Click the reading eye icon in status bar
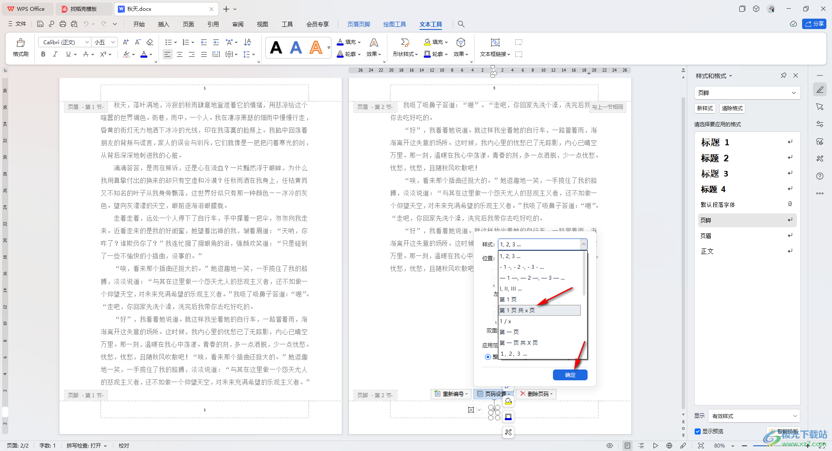The height and width of the screenshot is (451, 832). tap(610, 445)
